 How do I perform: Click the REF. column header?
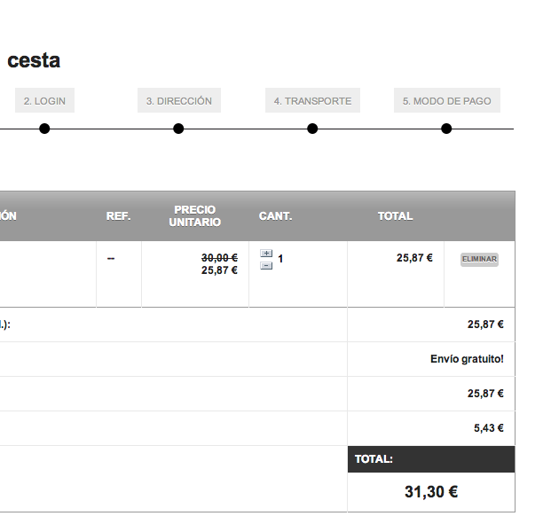[x=118, y=216]
